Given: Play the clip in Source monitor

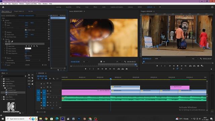Looking at the screenshot, I should point(106,69).
